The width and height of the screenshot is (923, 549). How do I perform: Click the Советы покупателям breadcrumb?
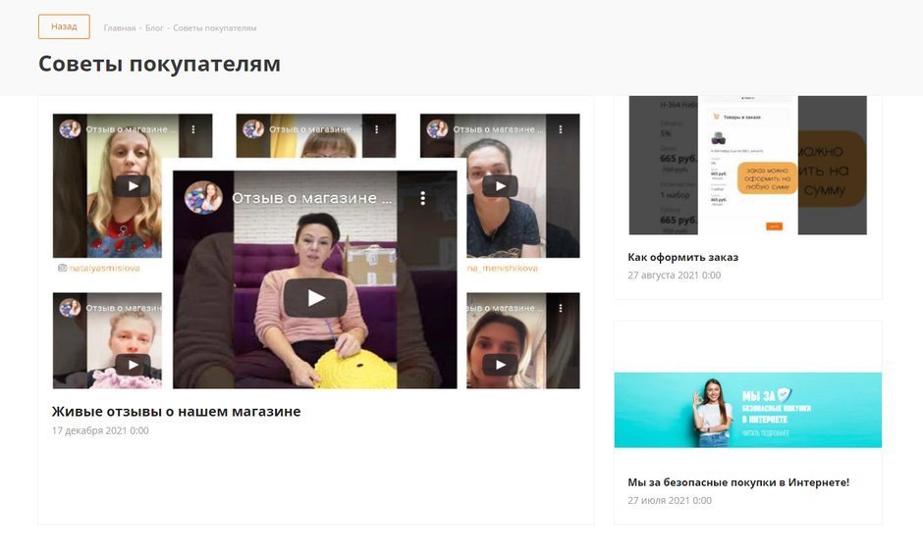(215, 27)
